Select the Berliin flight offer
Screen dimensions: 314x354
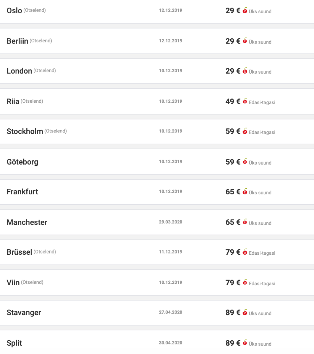[x=17, y=41]
